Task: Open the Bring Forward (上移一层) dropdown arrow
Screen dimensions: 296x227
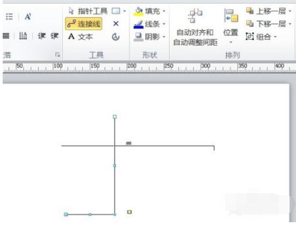Action: pos(290,11)
